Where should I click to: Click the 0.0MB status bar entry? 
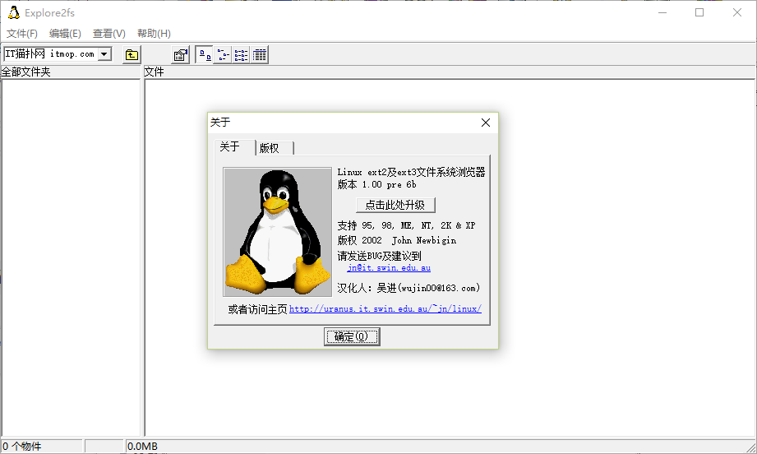pyautogui.click(x=142, y=447)
